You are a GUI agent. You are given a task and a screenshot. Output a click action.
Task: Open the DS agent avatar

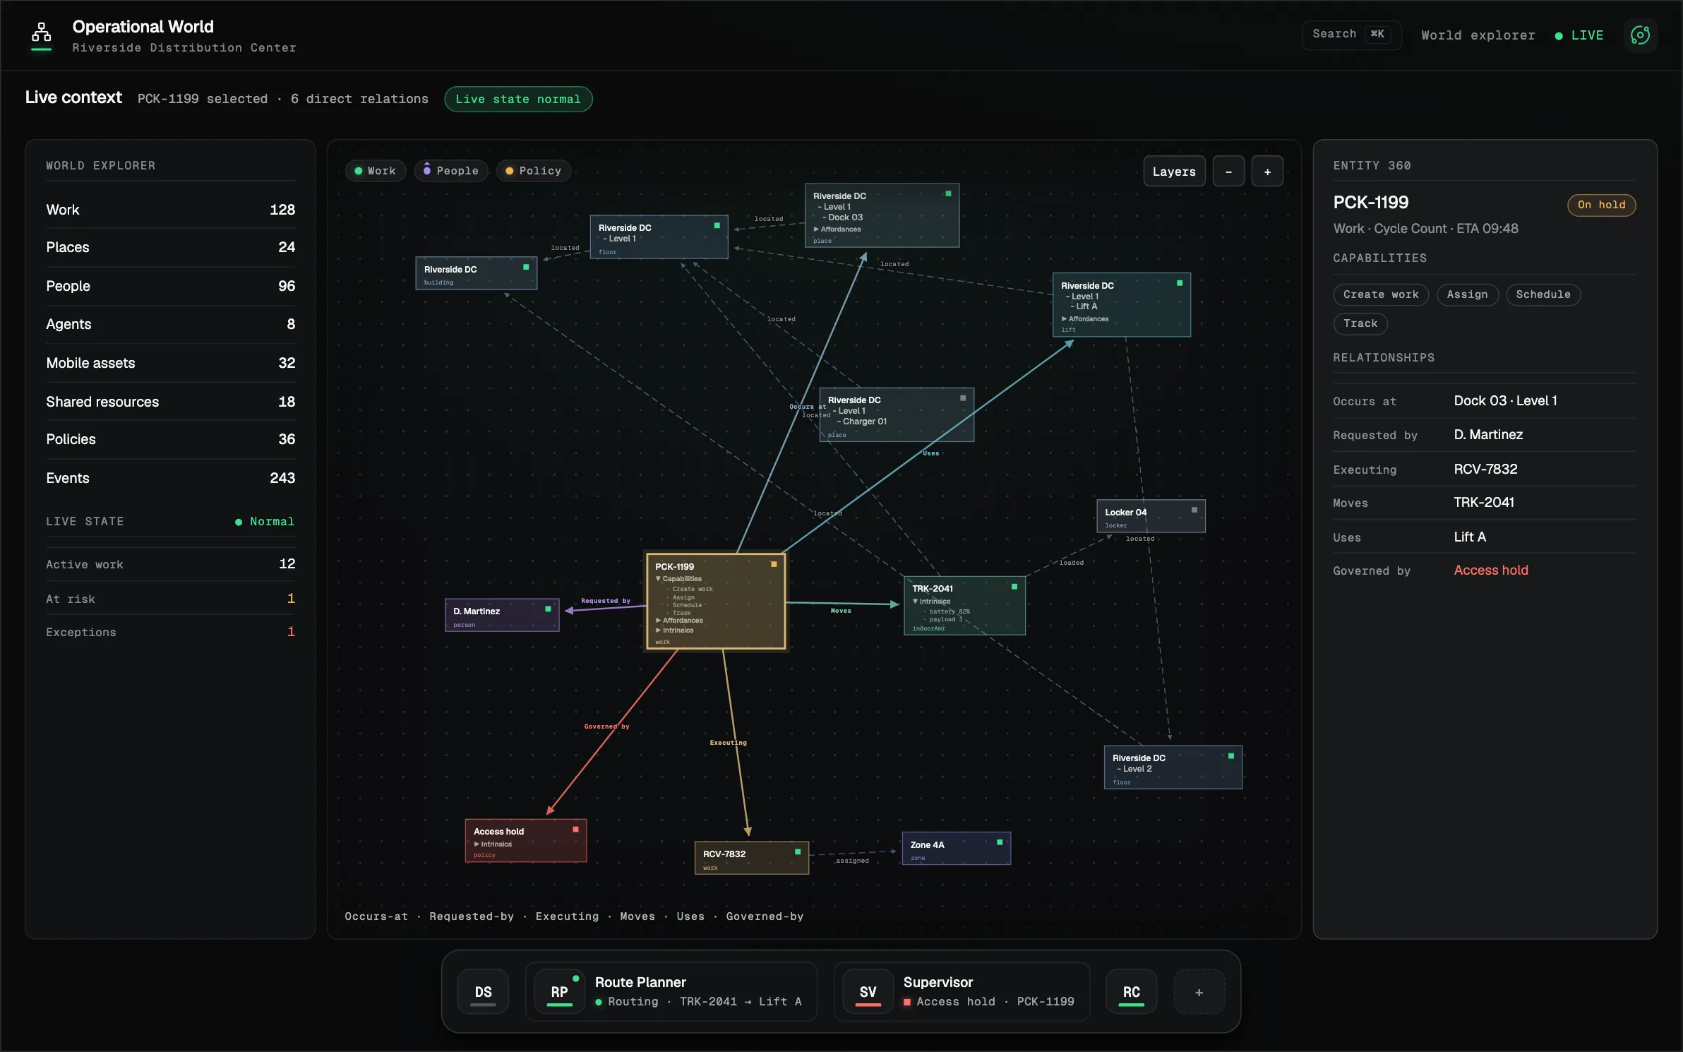(x=483, y=992)
